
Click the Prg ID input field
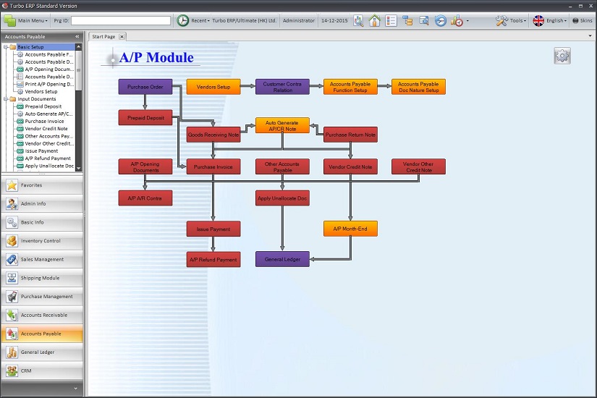pyautogui.click(x=121, y=21)
